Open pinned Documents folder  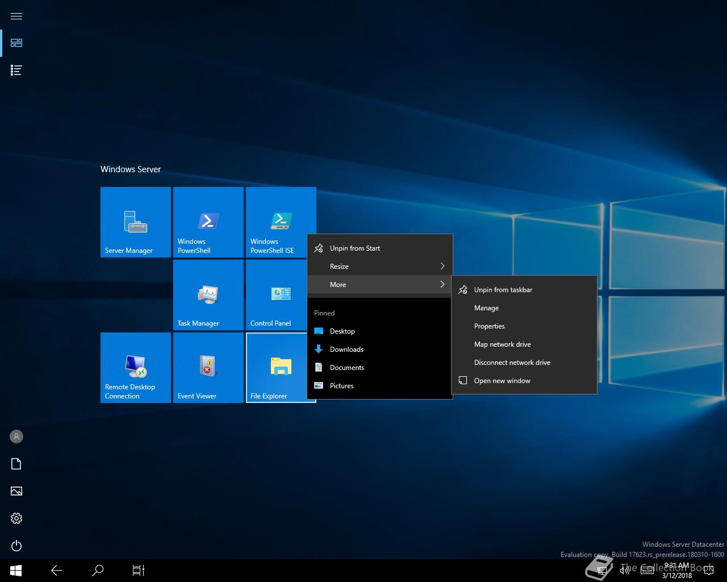click(380, 368)
